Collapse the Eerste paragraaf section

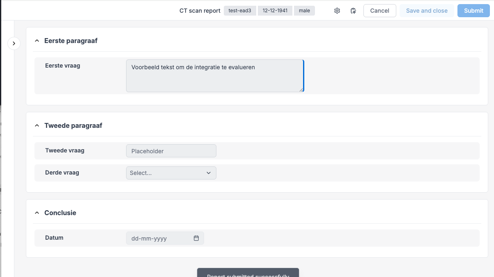pyautogui.click(x=37, y=41)
